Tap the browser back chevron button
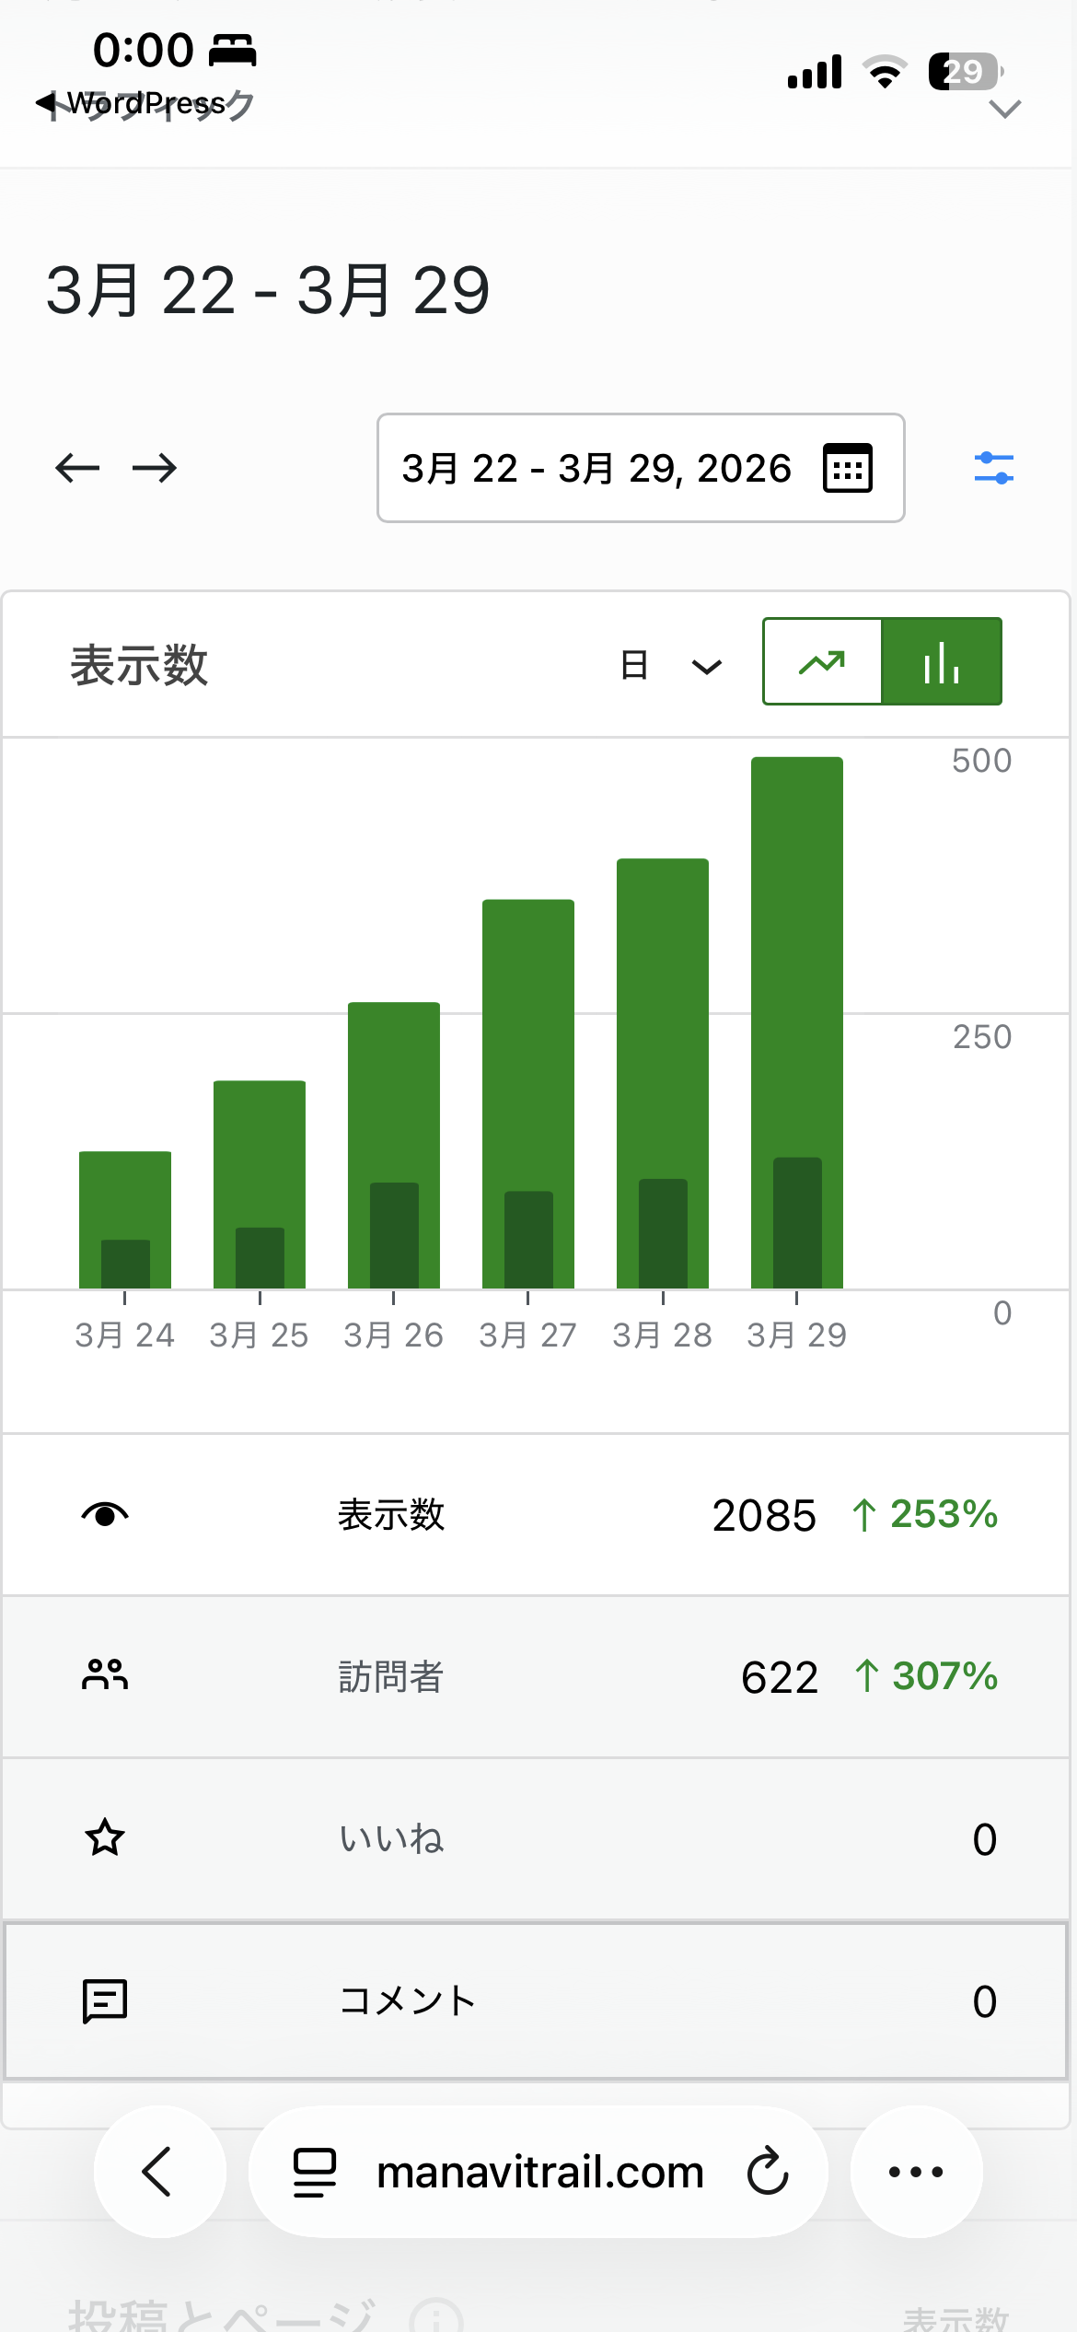The width and height of the screenshot is (1077, 2332). coord(159,2172)
